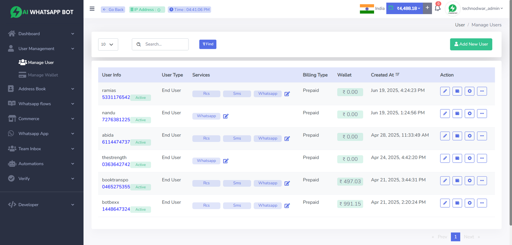512x245 pixels.
Task: Edit services for botbexx
Action: coord(287,205)
